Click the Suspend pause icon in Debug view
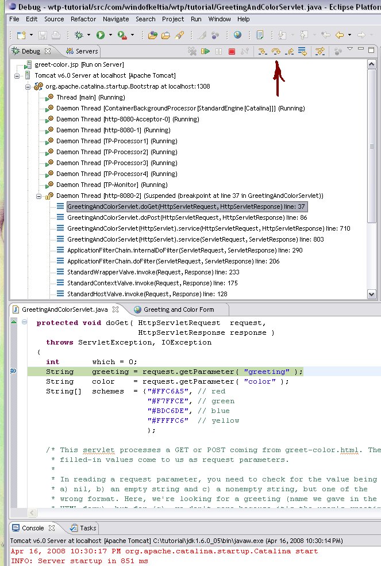The image size is (381, 566). coord(218,51)
